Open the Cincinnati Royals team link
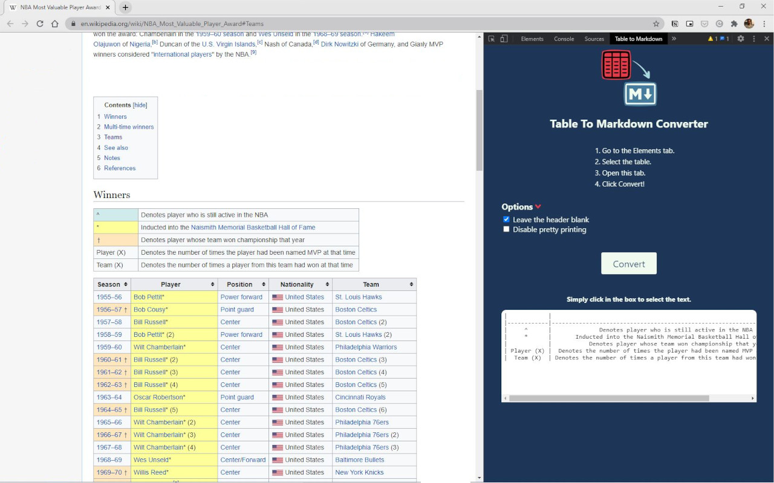 pyautogui.click(x=360, y=397)
